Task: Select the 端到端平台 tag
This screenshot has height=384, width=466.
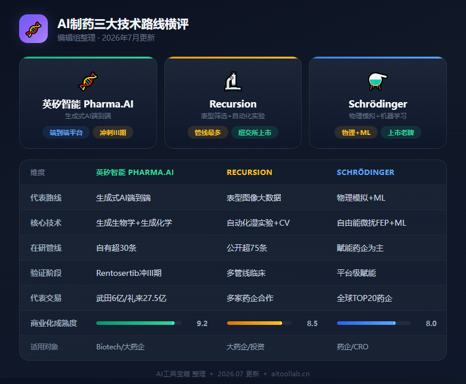Action: [66, 133]
